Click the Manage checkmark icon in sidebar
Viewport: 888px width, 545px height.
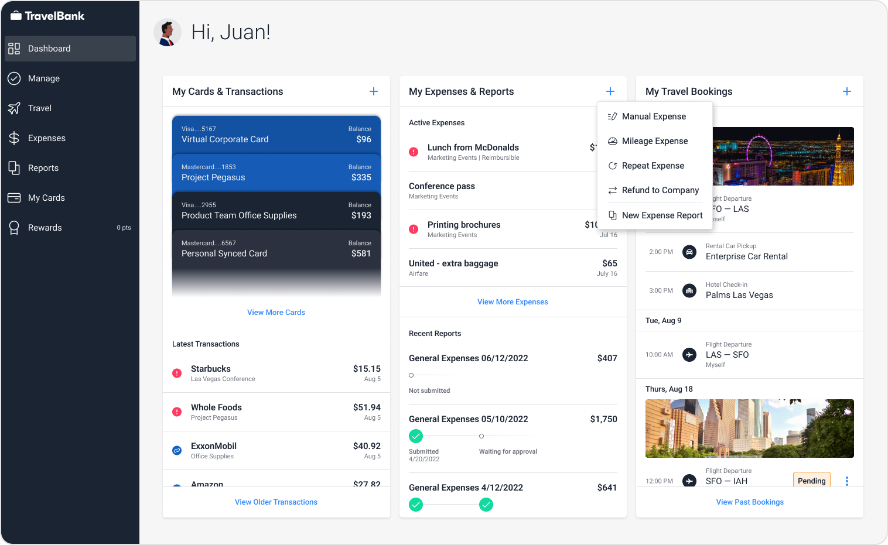14,78
